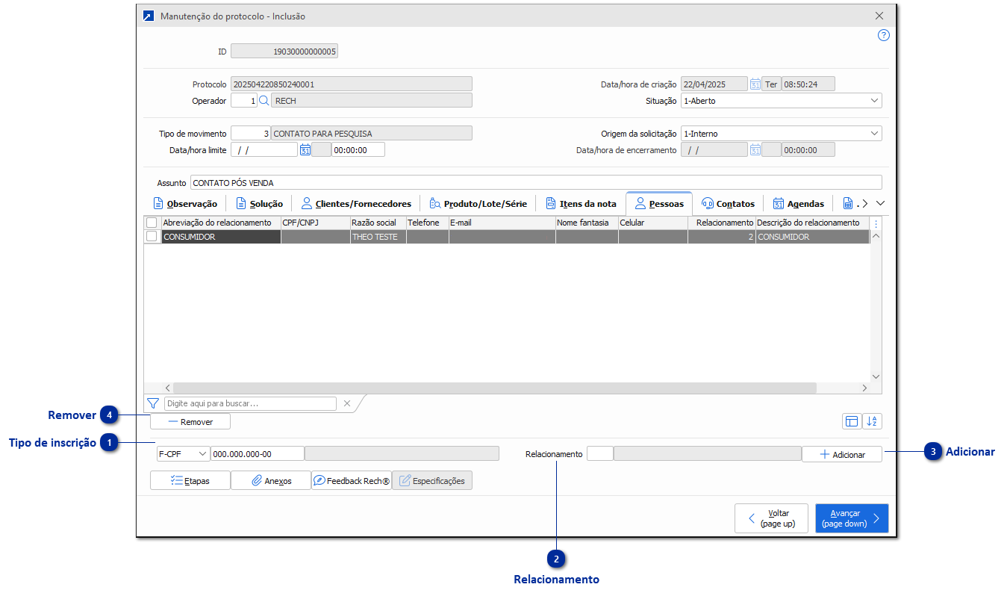1007x599 pixels.
Task: Click the Celular column header
Action: tap(653, 223)
